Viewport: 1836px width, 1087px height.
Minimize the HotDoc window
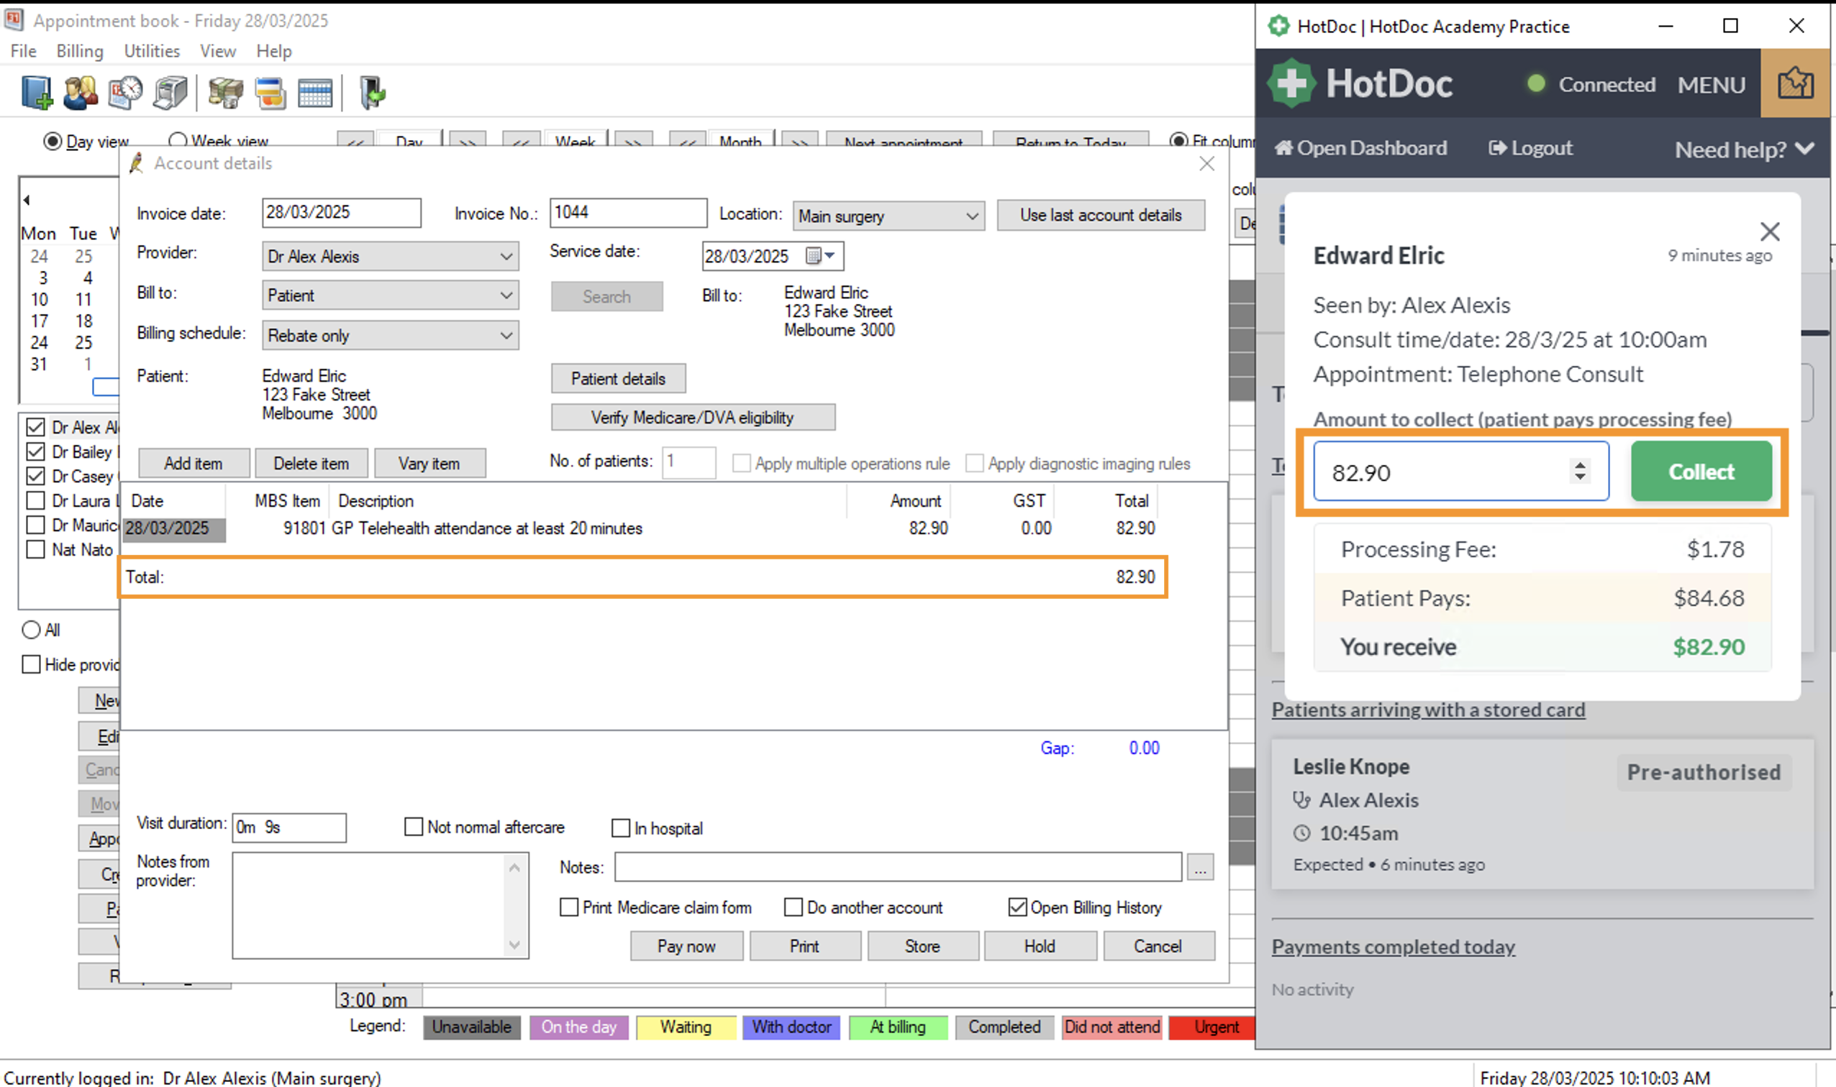pyautogui.click(x=1666, y=26)
